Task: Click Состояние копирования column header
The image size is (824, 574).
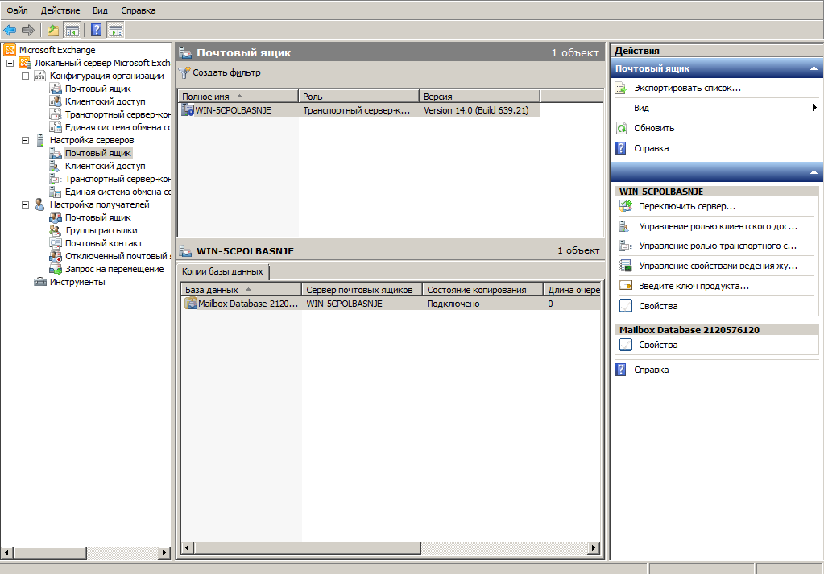Action: [482, 290]
